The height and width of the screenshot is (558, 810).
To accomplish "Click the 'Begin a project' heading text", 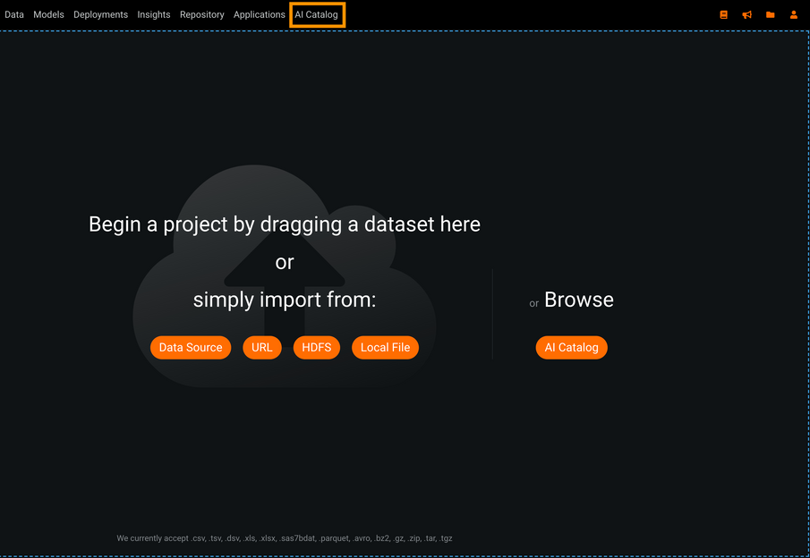I will pos(285,224).
